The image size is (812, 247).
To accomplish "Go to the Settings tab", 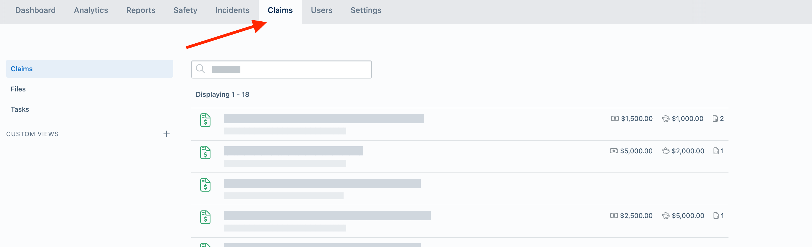I will [x=366, y=10].
